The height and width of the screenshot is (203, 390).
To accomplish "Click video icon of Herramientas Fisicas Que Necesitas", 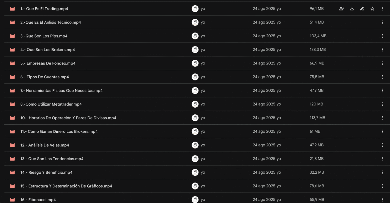I will pos(12,91).
